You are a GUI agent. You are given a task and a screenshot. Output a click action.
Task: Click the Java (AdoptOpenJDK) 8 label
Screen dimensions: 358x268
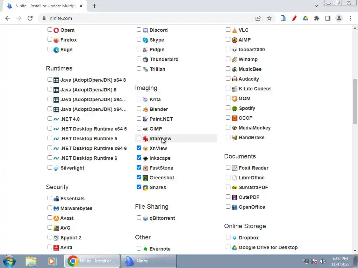coord(88,90)
